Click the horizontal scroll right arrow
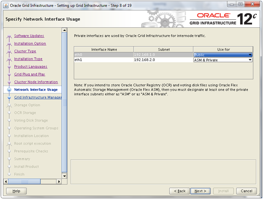The height and width of the screenshot is (199, 263). 59,182
